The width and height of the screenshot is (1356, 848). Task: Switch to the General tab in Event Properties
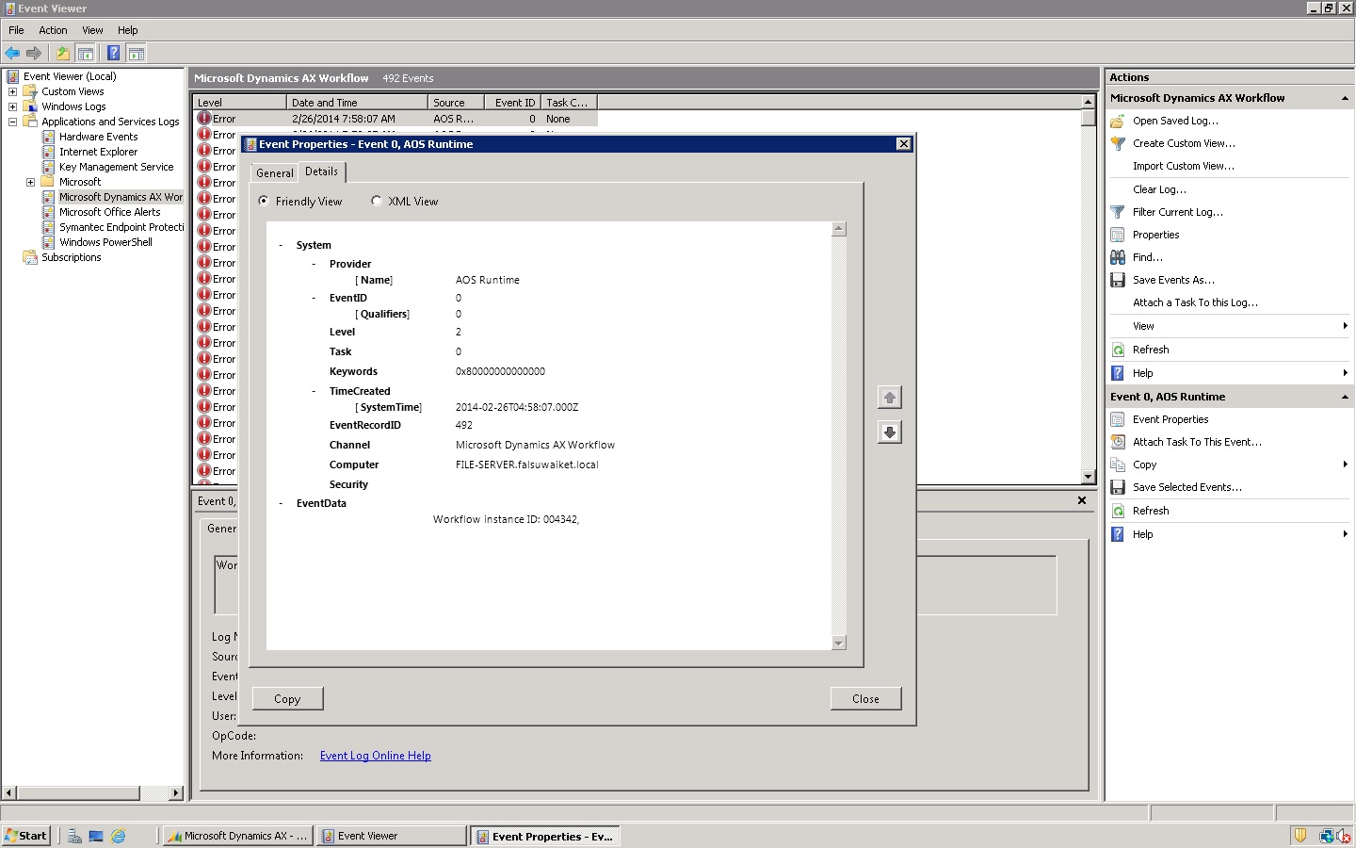pyautogui.click(x=275, y=172)
